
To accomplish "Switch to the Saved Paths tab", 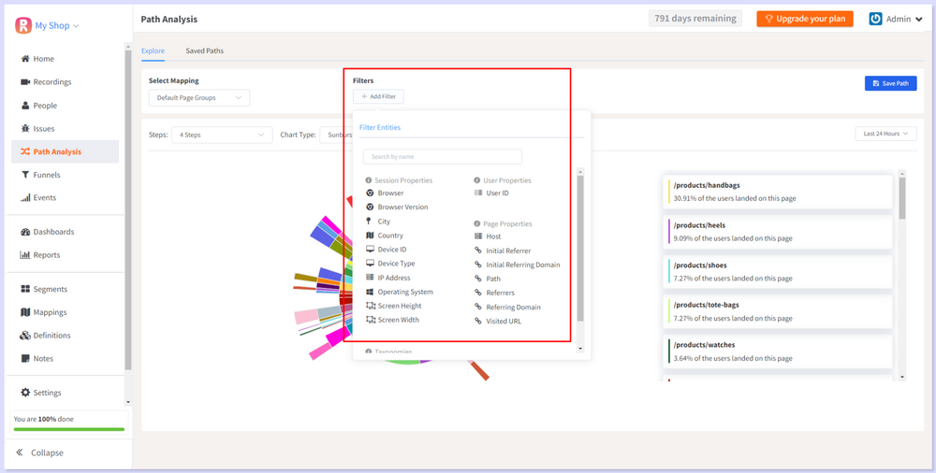I will (204, 50).
